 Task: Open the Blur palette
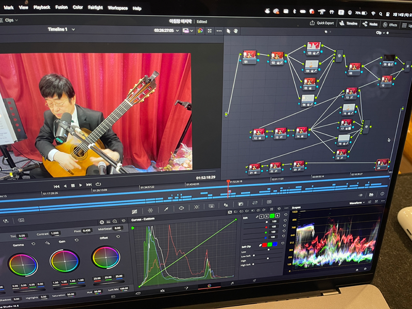tap(226, 205)
